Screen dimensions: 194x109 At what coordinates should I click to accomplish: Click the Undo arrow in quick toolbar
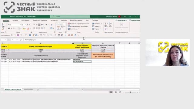21,35
